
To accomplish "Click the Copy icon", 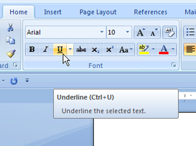I will pyautogui.click(x=11, y=40).
